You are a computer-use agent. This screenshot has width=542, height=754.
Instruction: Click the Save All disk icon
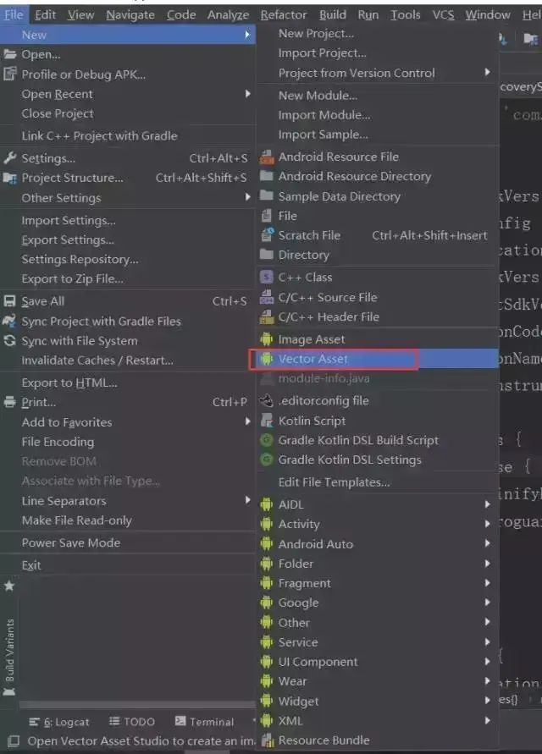tap(10, 301)
